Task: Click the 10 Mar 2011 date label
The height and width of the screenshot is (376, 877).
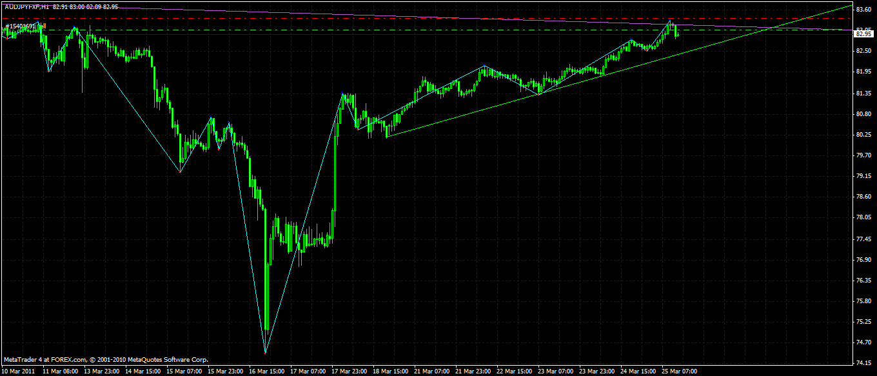Action: (x=19, y=371)
